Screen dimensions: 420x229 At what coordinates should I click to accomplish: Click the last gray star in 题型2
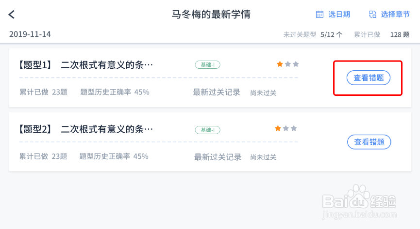click(294, 128)
